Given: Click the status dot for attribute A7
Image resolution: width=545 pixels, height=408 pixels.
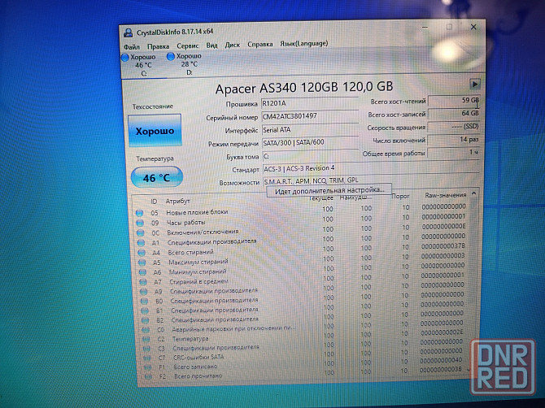Looking at the screenshot, I should click(x=143, y=282).
